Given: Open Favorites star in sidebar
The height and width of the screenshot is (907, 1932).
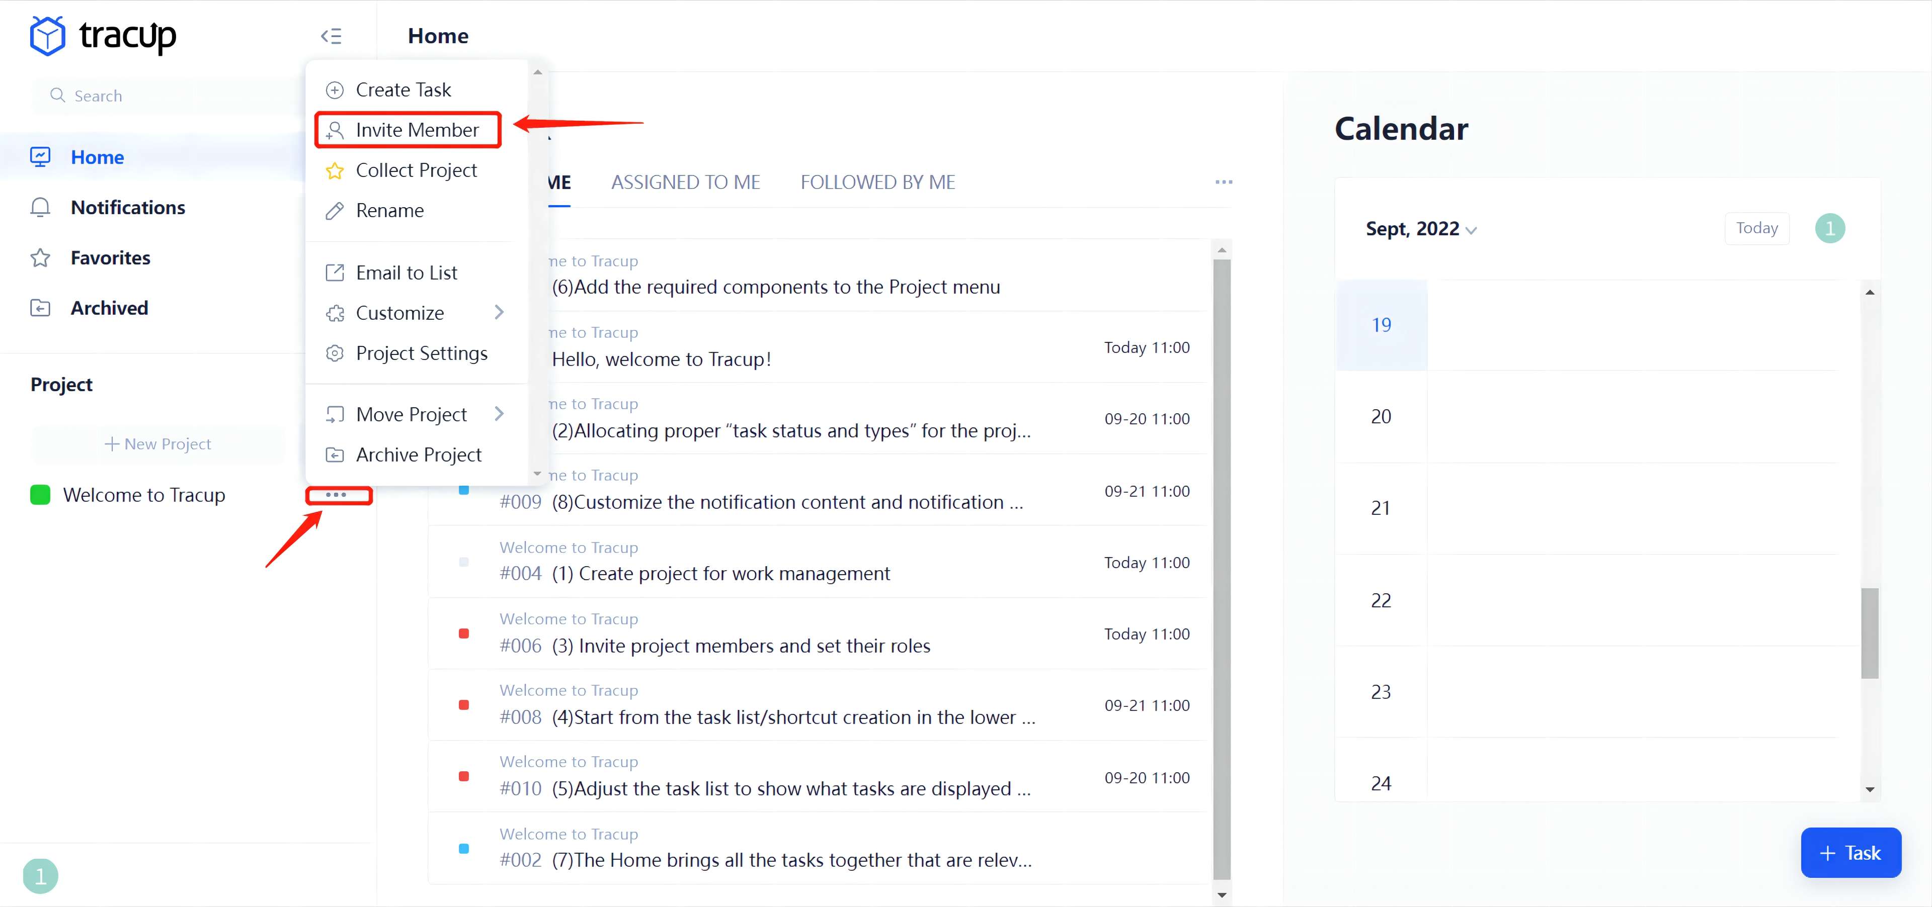Looking at the screenshot, I should (40, 258).
